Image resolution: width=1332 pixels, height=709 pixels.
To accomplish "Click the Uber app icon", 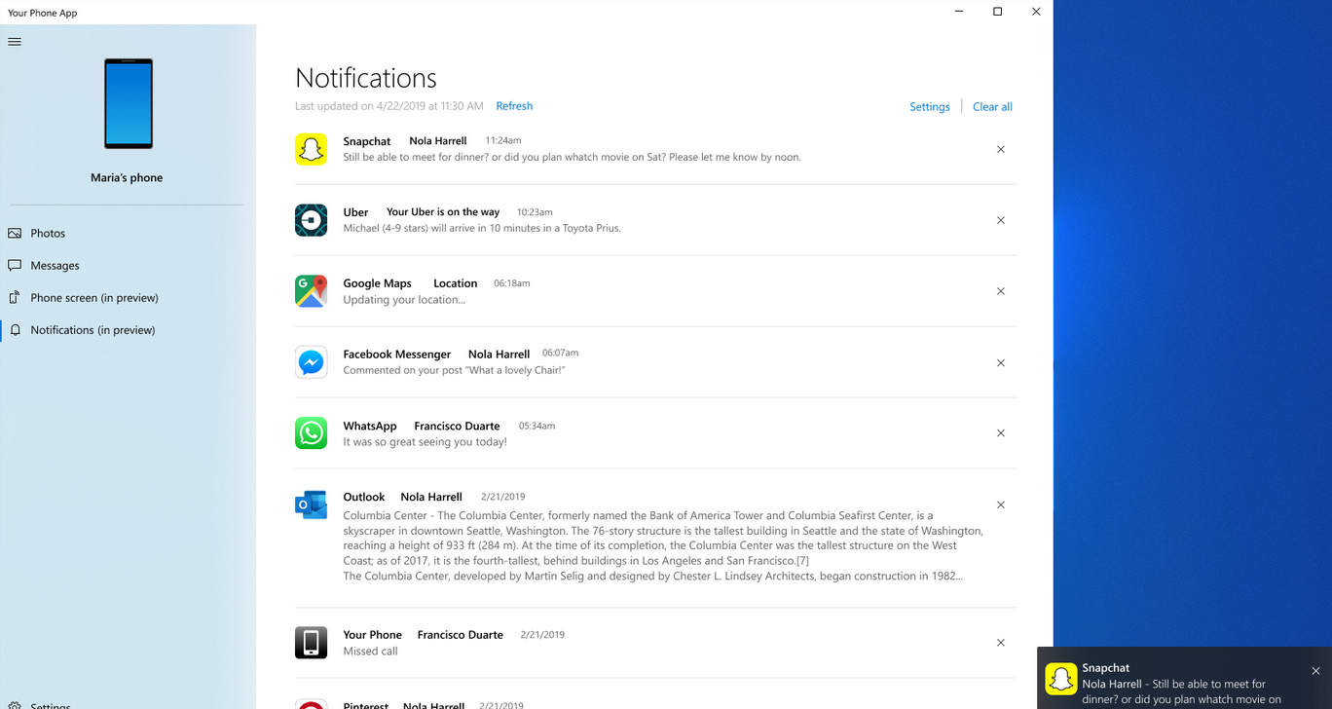I will (x=311, y=220).
